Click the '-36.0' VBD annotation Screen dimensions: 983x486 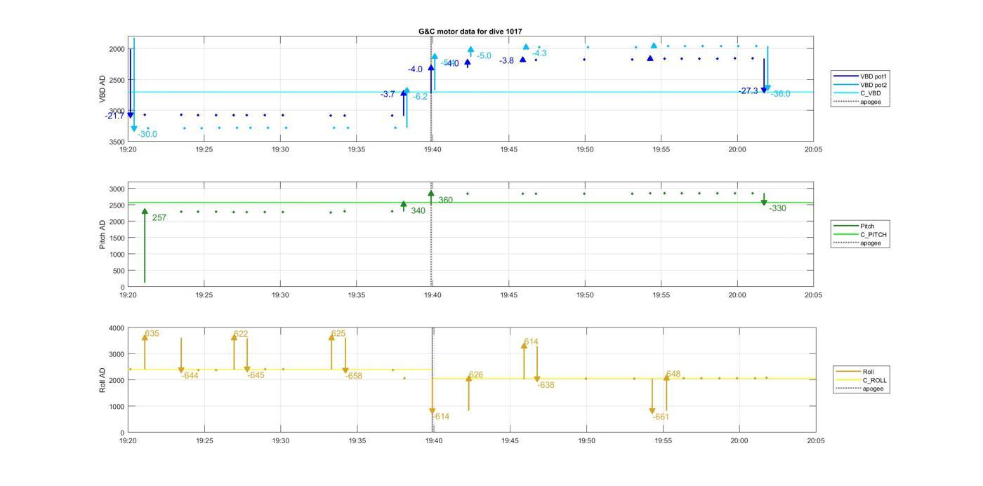(x=780, y=94)
